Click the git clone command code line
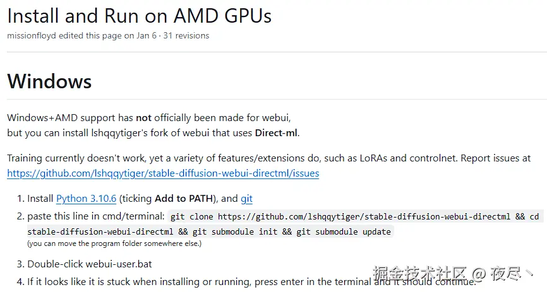Viewport: 547px width, 292px height. pyautogui.click(x=354, y=217)
